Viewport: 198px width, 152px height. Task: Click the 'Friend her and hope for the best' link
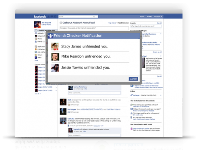144,111
